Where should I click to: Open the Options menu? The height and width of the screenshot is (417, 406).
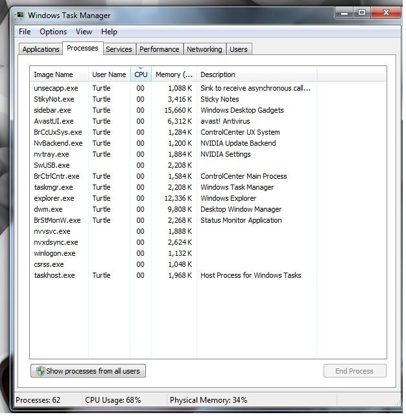[x=53, y=32]
